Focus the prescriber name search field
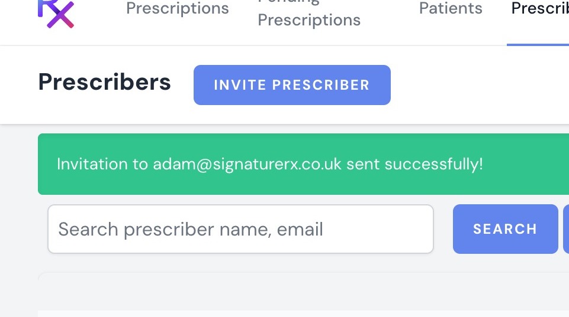The image size is (569, 317). (240, 229)
